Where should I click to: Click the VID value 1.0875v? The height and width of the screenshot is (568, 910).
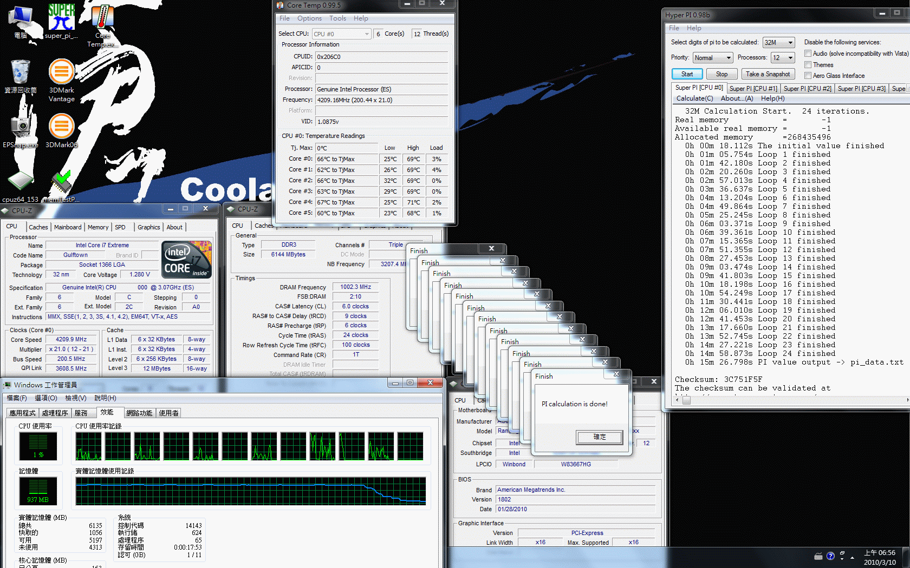click(382, 122)
